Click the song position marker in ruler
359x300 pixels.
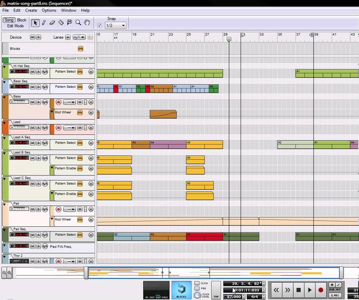click(x=229, y=40)
